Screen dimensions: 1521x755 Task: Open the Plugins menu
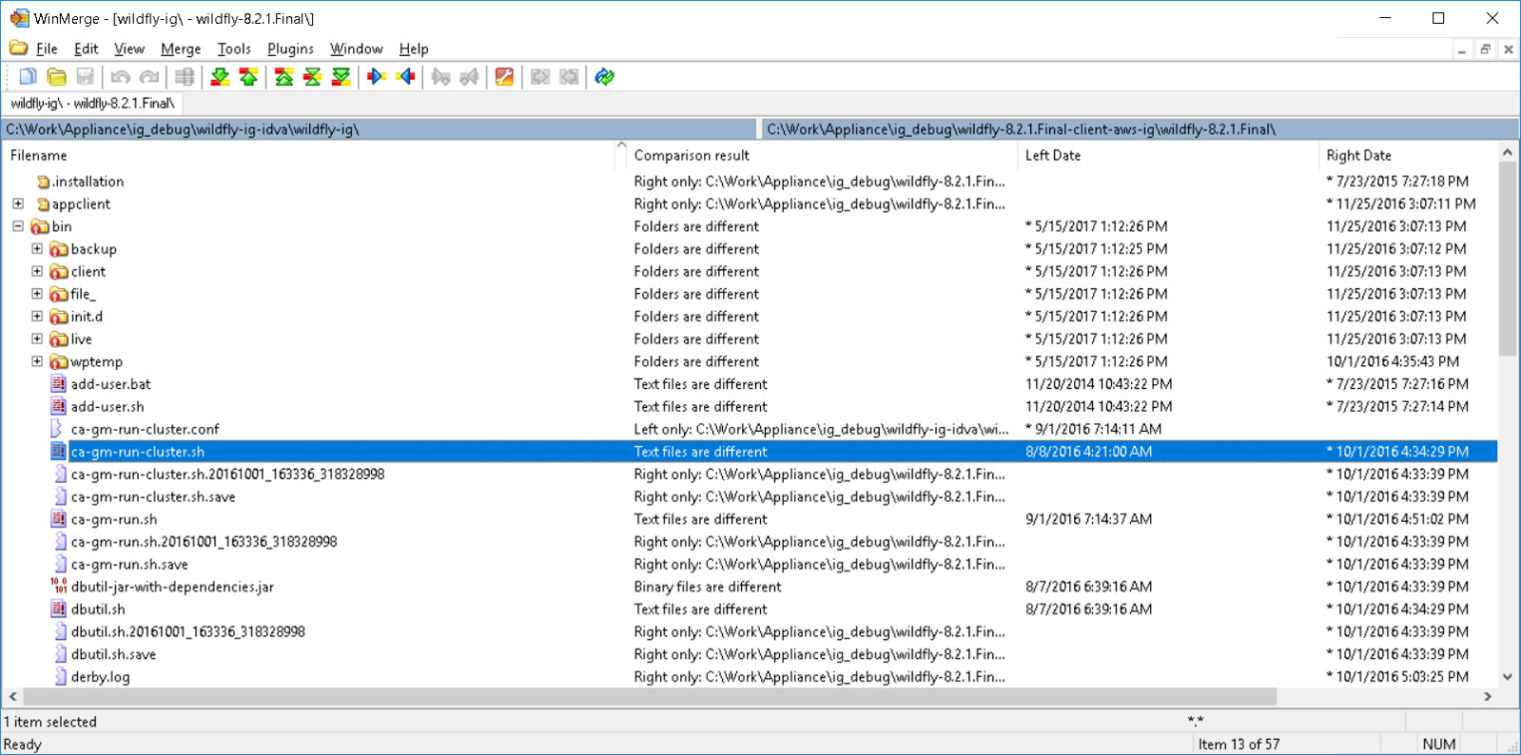[290, 48]
